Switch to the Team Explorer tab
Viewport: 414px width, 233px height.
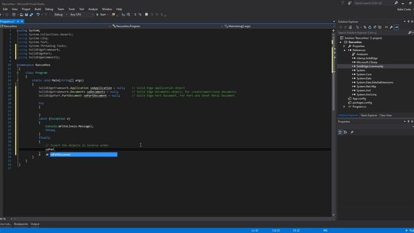[369, 115]
